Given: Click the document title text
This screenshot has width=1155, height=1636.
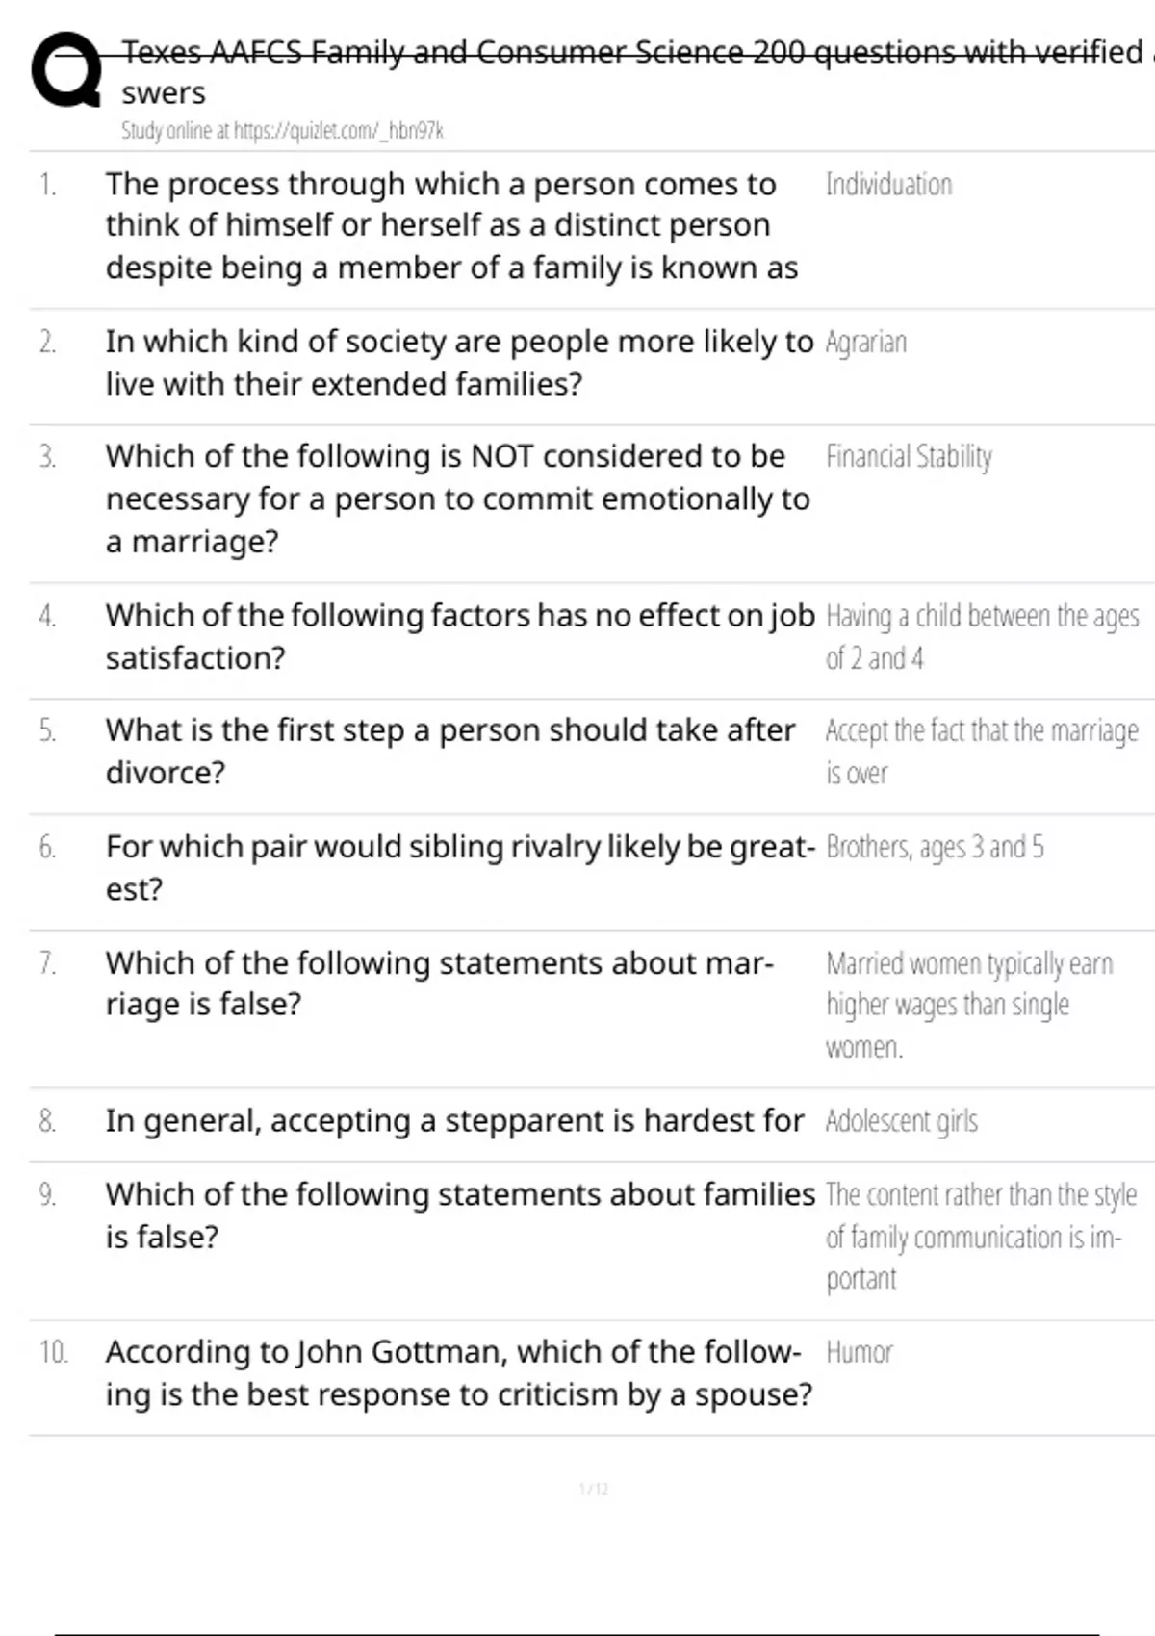Looking at the screenshot, I should pos(631,52).
